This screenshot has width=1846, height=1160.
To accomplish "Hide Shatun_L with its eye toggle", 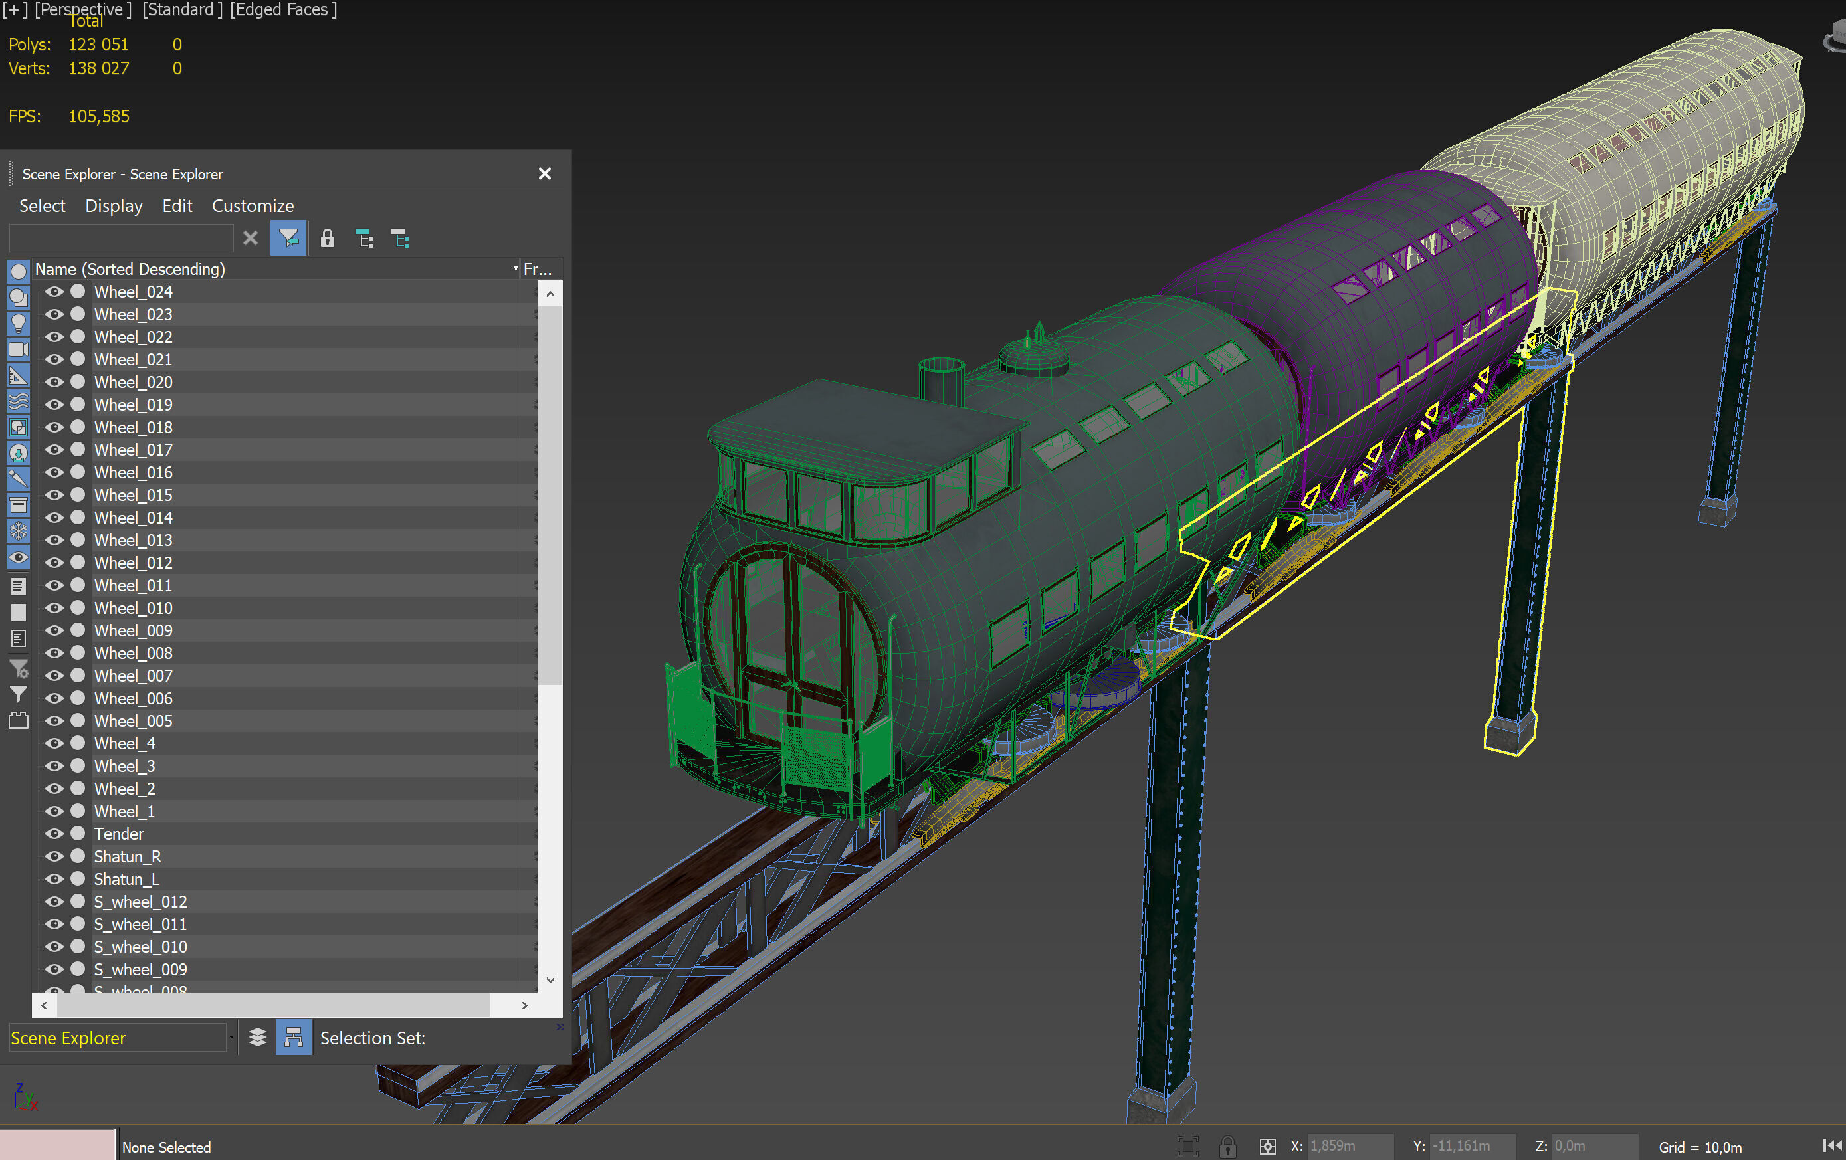I will (x=54, y=878).
